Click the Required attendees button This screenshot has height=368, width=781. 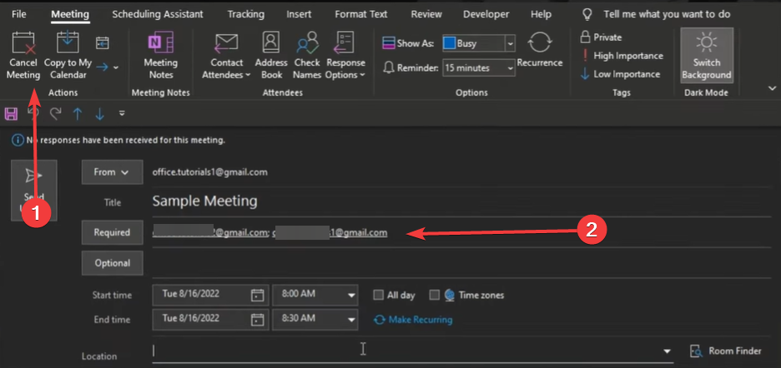click(x=112, y=232)
